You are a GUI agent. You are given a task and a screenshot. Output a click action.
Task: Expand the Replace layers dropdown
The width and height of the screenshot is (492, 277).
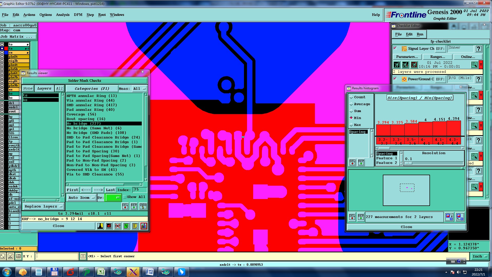click(x=43, y=206)
